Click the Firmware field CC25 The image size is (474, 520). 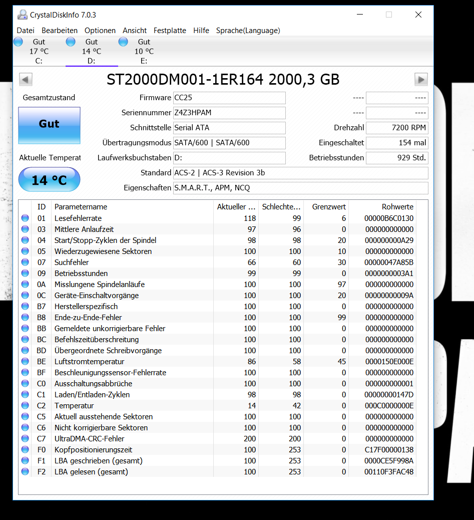tap(229, 98)
